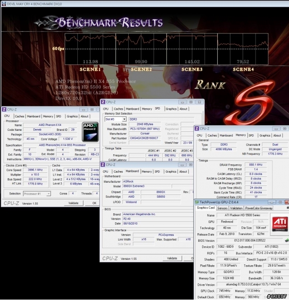This screenshot has width=289, height=300.
Task: Click the memory Size 4096 MBytes field
Action: (224, 149)
